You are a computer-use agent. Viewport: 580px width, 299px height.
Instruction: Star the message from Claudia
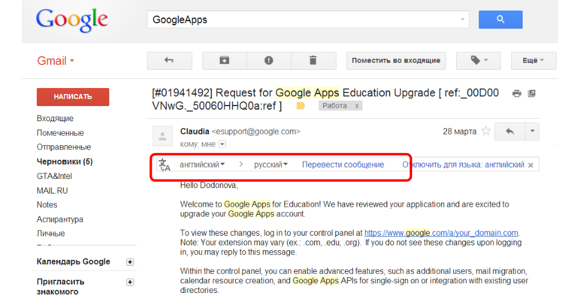pos(486,131)
